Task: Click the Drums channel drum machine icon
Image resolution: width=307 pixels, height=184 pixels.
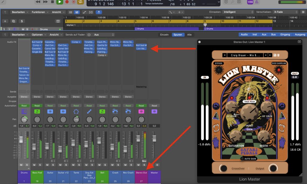Action: point(24,111)
